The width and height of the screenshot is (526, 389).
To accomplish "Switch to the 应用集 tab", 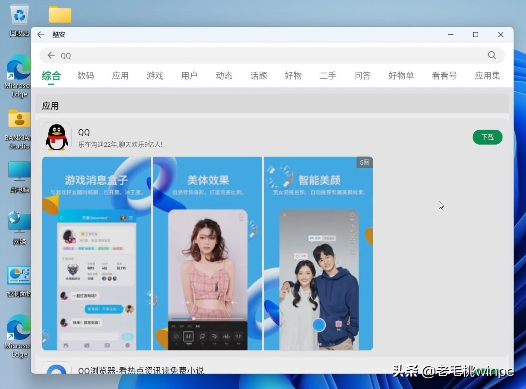I will point(488,76).
